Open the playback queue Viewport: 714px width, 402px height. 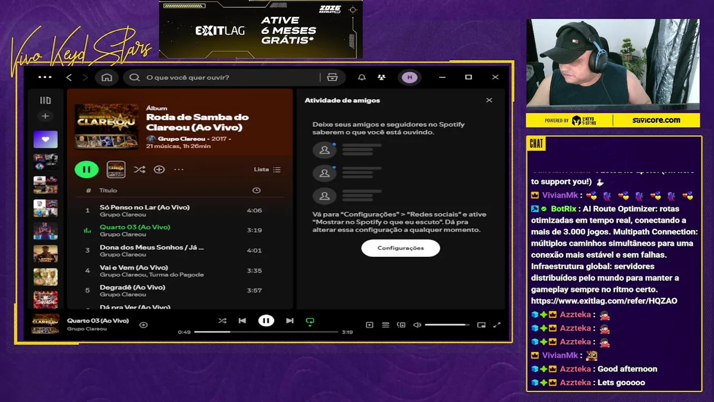385,325
